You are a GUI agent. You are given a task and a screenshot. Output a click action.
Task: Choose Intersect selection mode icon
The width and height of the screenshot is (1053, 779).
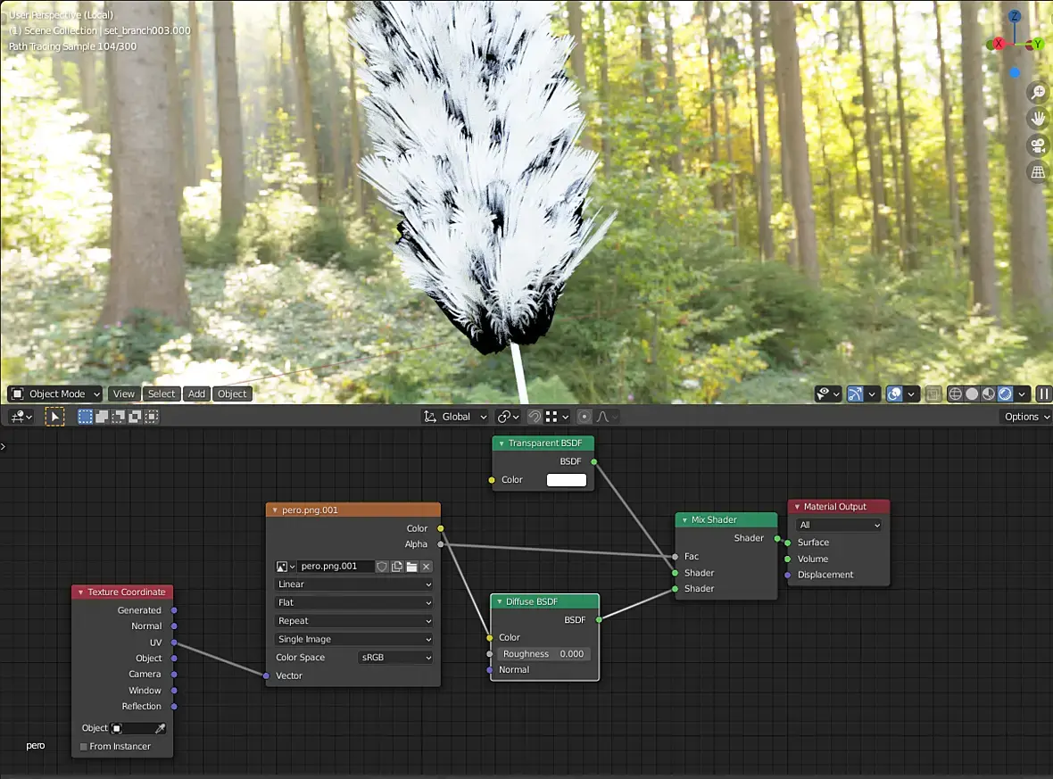click(x=152, y=417)
